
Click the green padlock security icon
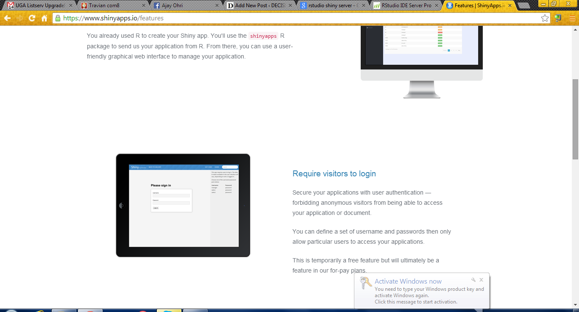58,18
